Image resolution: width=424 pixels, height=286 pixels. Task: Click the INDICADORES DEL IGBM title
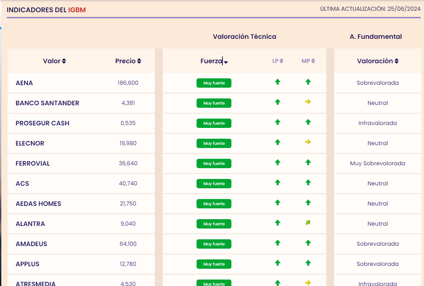[x=46, y=10]
